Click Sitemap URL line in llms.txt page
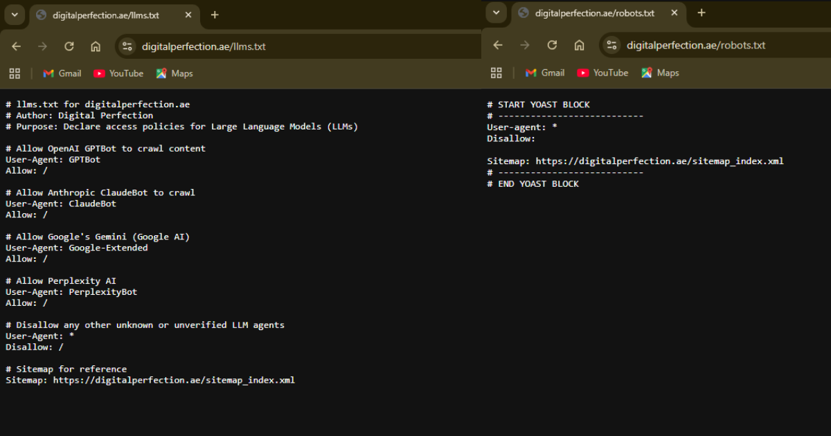 (x=150, y=380)
